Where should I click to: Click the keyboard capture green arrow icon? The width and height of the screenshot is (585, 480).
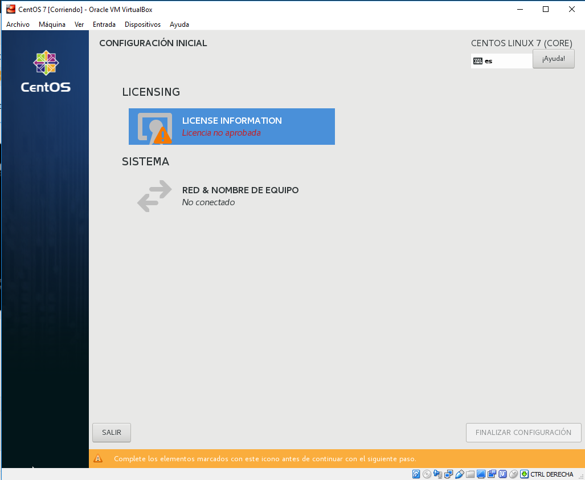(524, 474)
